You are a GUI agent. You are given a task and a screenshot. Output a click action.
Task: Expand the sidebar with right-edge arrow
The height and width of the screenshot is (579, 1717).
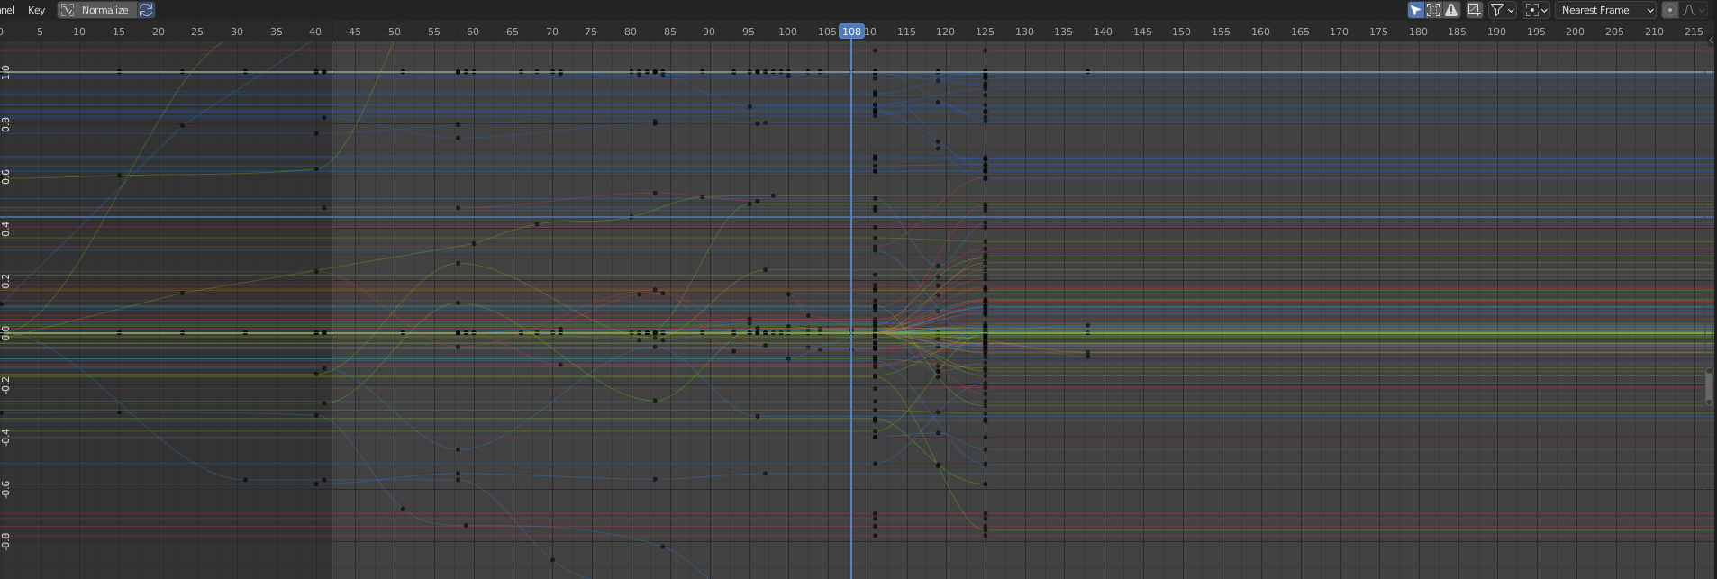point(1710,41)
